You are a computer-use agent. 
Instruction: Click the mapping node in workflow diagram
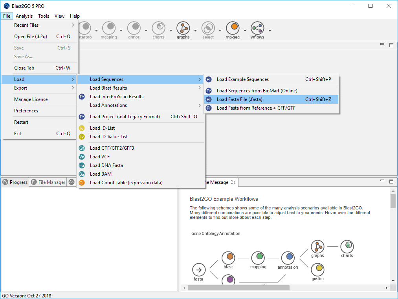click(x=258, y=258)
